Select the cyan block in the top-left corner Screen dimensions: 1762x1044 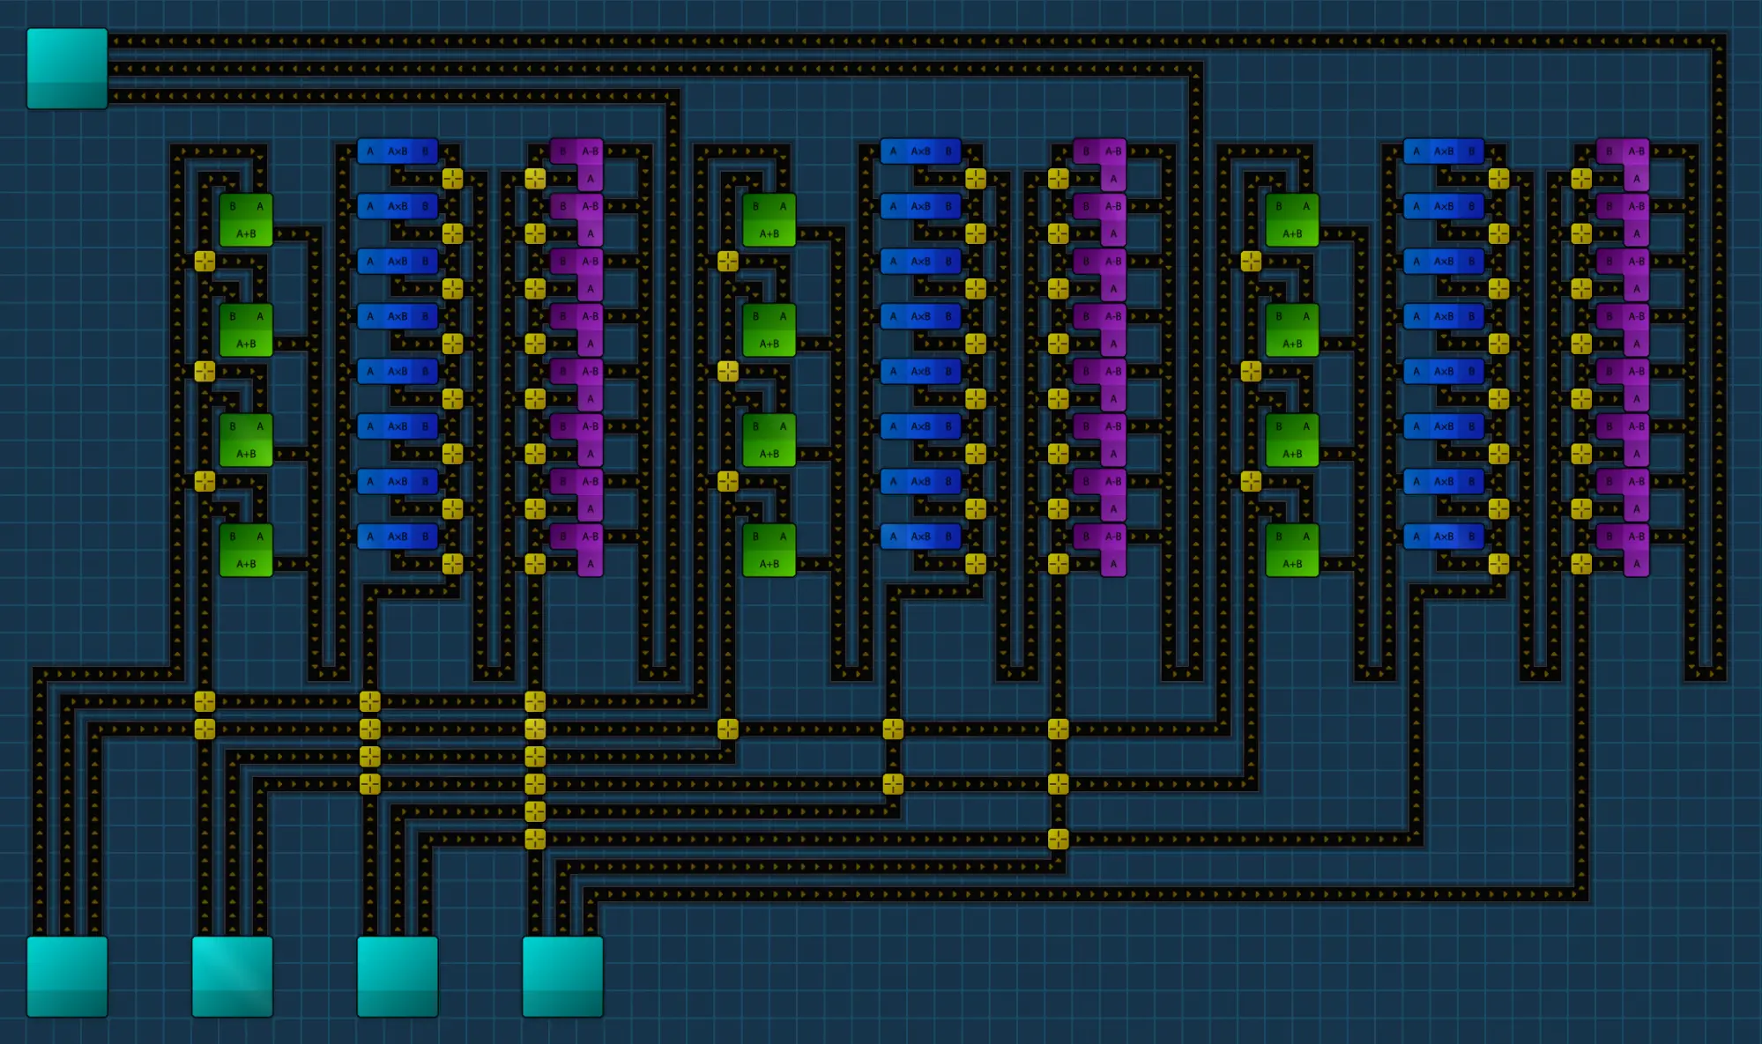click(67, 68)
